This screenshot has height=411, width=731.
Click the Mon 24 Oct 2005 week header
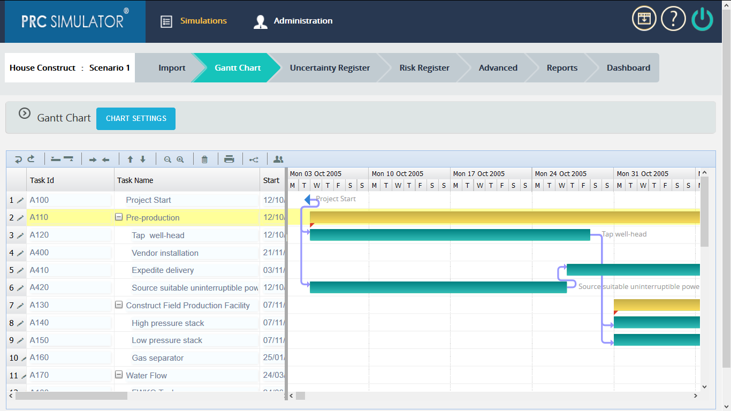[x=573, y=173]
